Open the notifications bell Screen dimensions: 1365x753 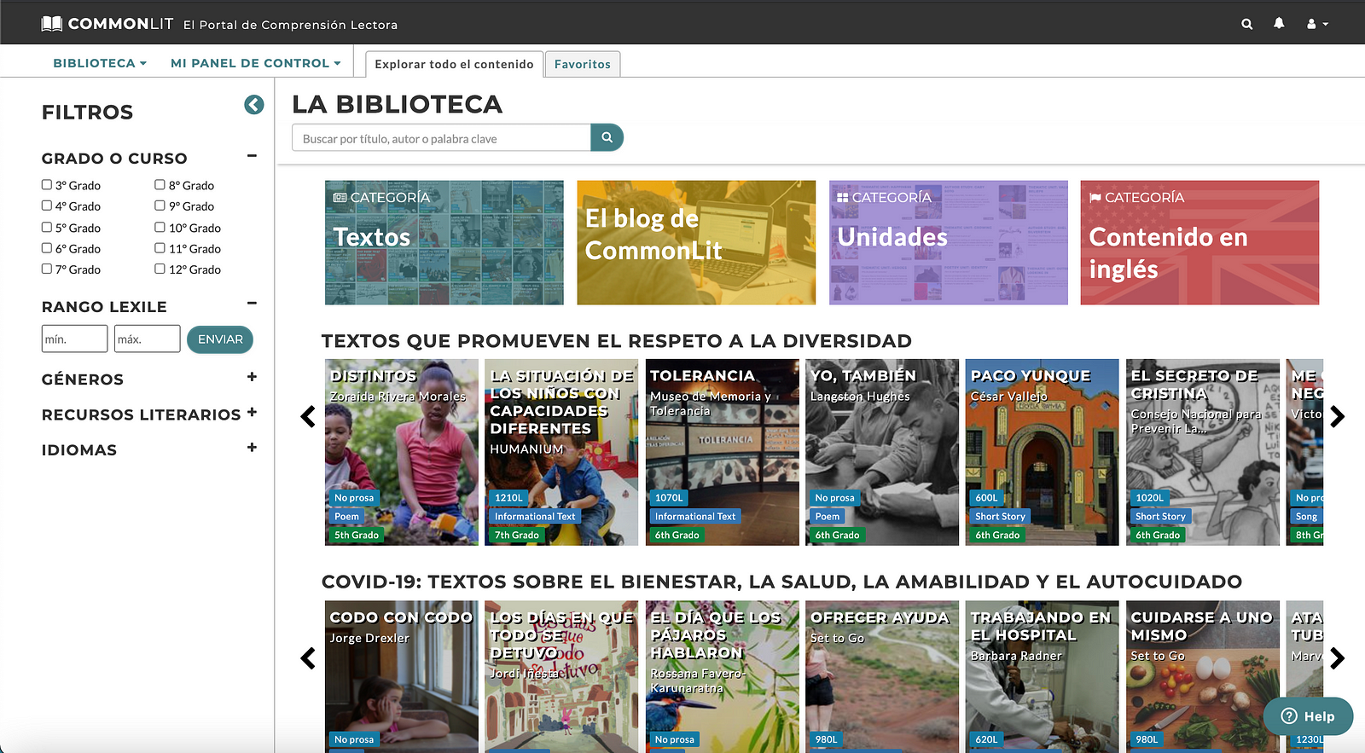(1279, 24)
